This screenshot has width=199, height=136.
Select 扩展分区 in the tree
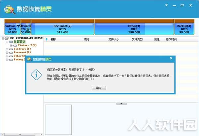click(x=20, y=42)
